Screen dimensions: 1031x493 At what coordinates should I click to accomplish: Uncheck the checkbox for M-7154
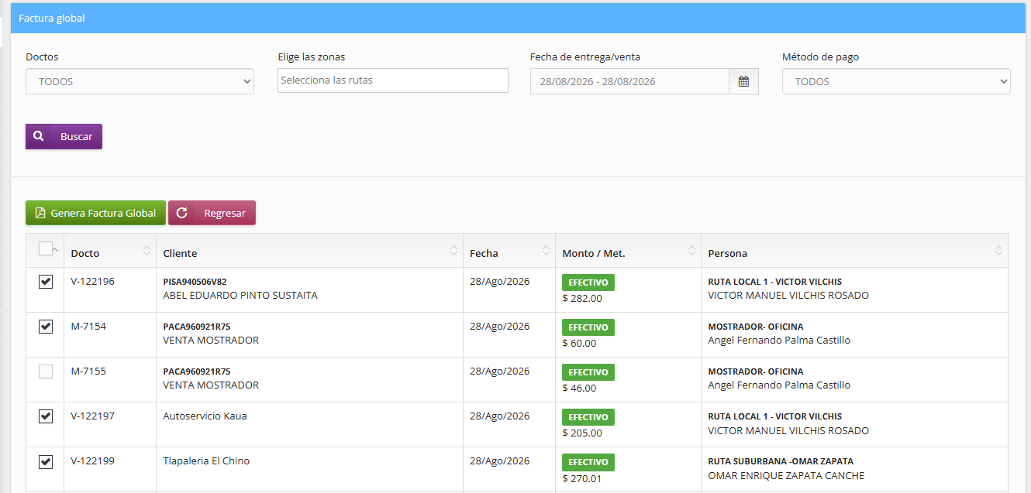(x=46, y=327)
